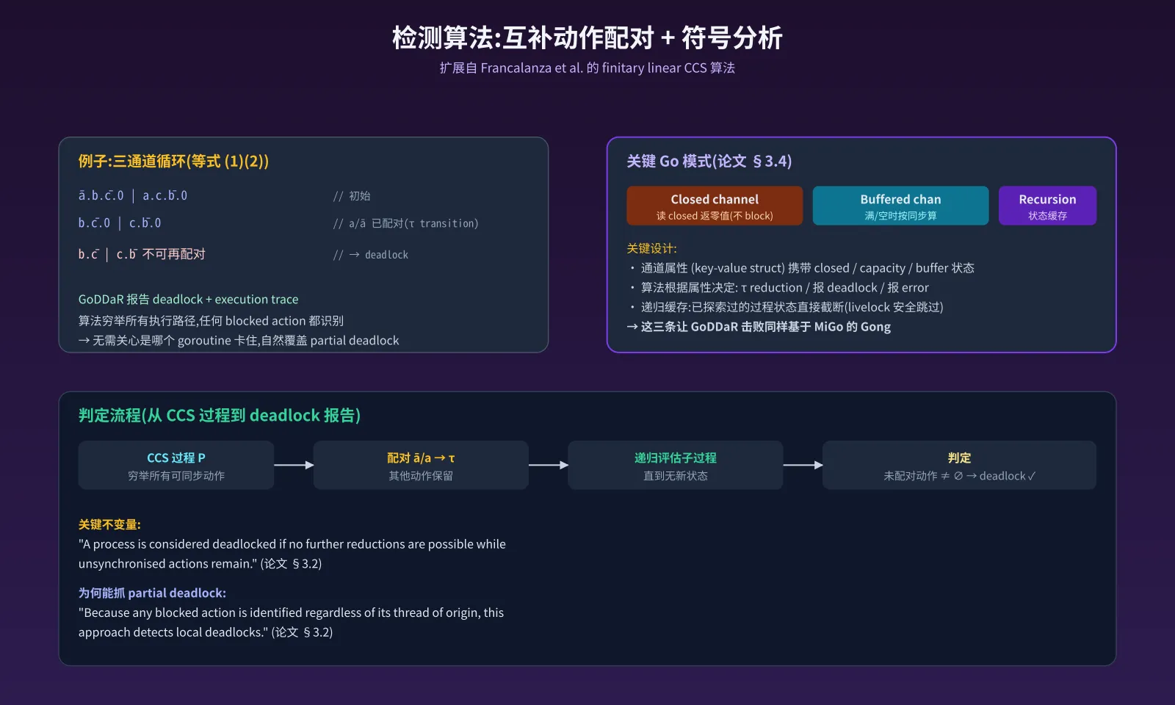Image resolution: width=1175 pixels, height=705 pixels.
Task: Click the heading 判定流程(从 CCS 过程到 deadlock 报告)
Action: pos(220,416)
